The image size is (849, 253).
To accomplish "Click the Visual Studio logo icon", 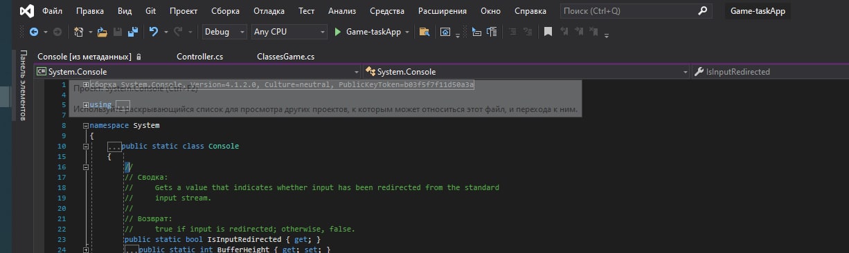I will [x=26, y=12].
